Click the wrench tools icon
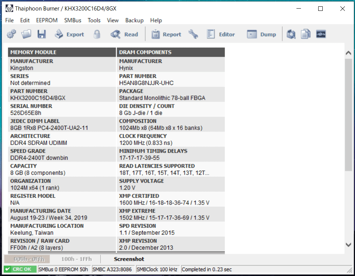The width and height of the screenshot is (355, 276). coord(193,34)
